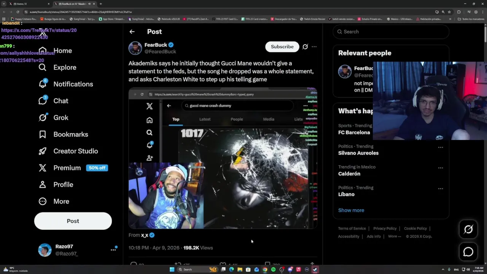Open FC Barcelona trending topic
The image size is (487, 274).
[354, 132]
